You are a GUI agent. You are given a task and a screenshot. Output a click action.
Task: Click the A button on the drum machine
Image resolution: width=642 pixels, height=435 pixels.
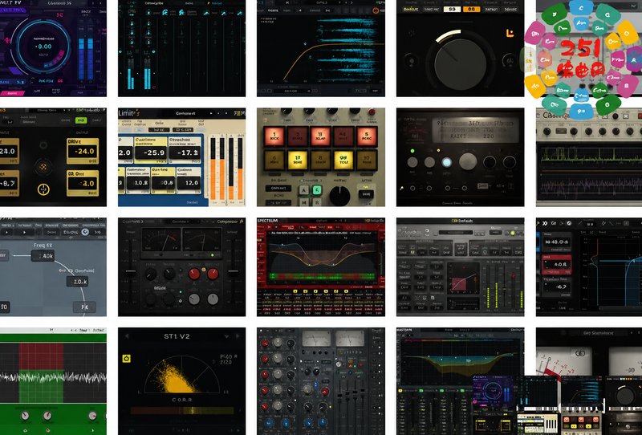304,190
